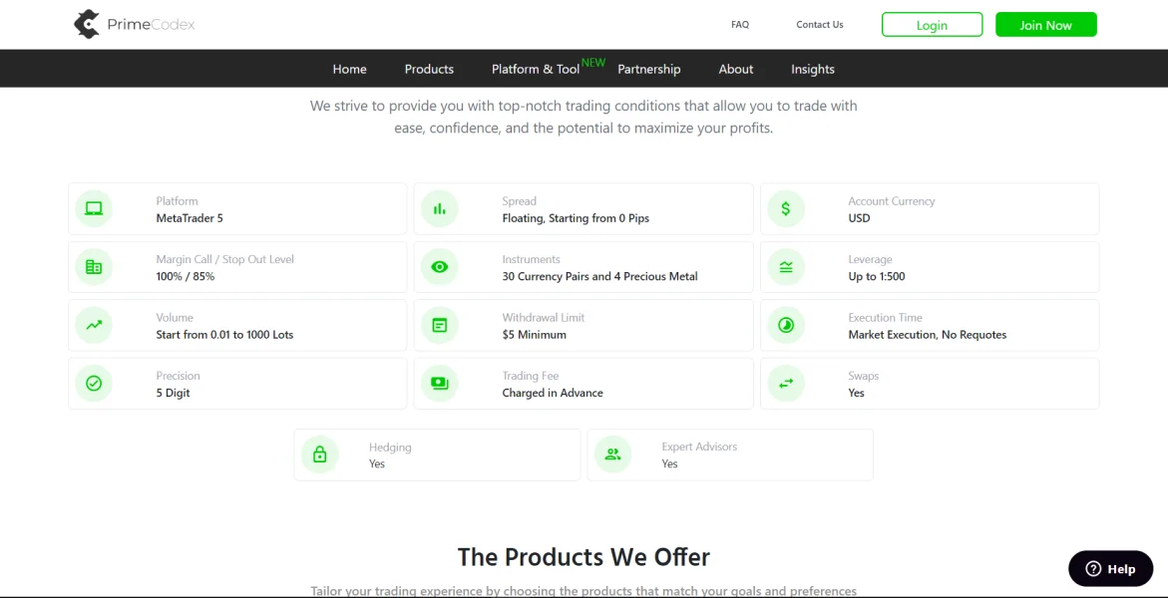Viewport: 1168px width, 598px height.
Task: Click the Expert Advisors people icon
Action: [612, 454]
